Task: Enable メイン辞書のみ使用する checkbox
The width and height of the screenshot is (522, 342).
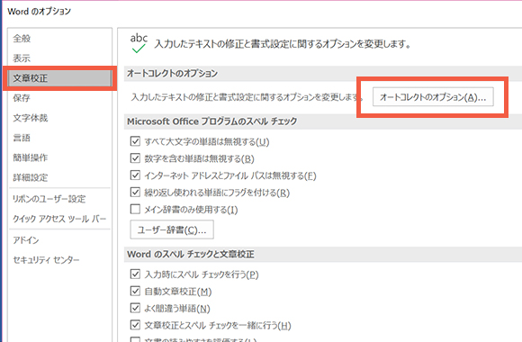Action: pos(135,209)
